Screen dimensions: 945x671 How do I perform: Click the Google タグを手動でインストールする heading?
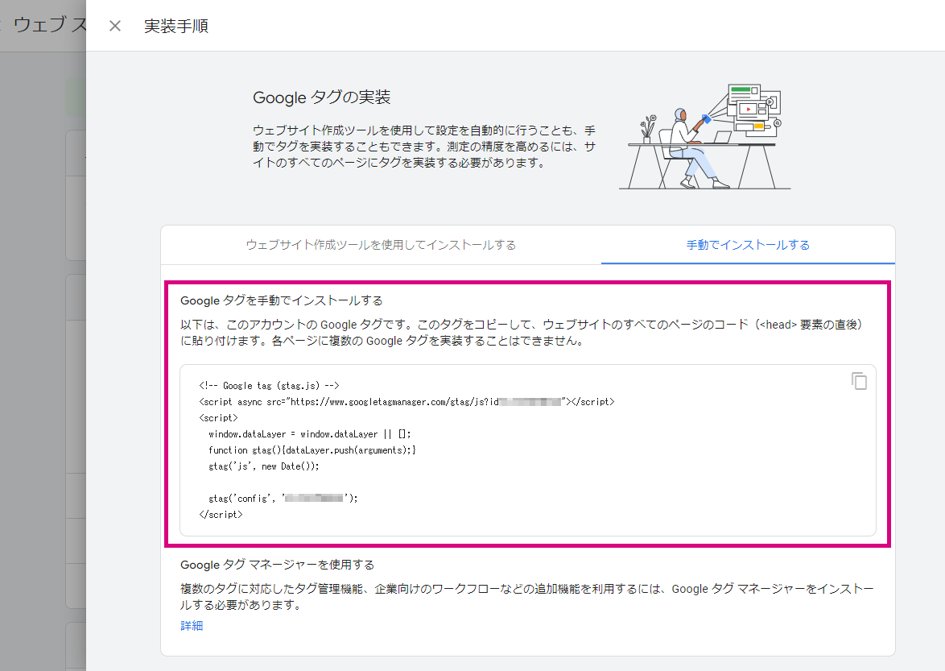coord(282,300)
